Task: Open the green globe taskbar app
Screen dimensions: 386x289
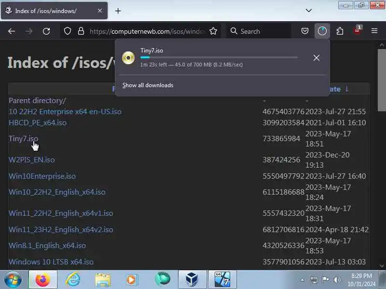Action: [163, 279]
